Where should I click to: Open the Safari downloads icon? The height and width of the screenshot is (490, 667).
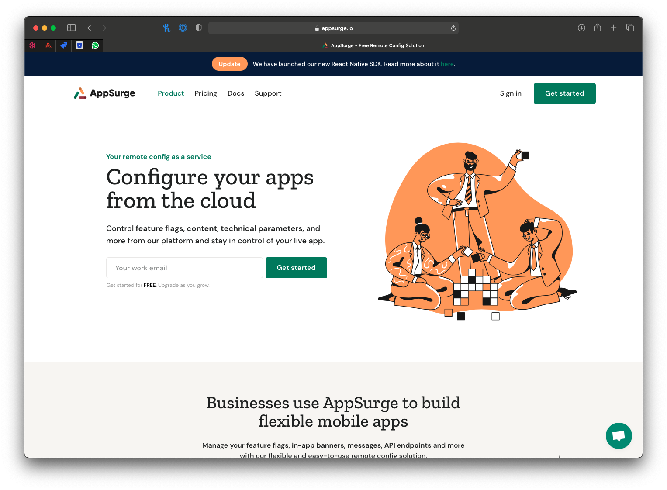coord(581,28)
